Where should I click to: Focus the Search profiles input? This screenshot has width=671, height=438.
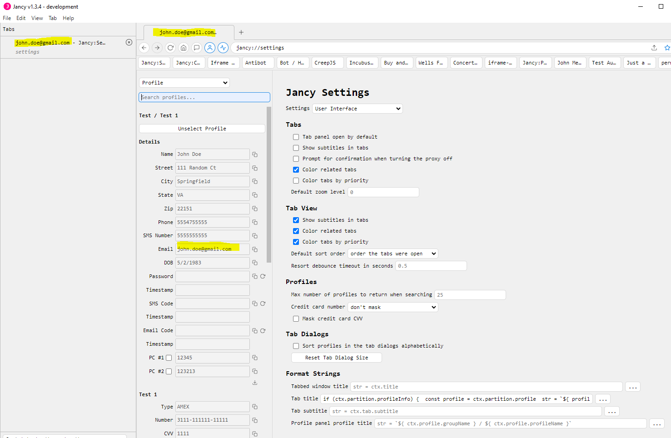coord(204,97)
